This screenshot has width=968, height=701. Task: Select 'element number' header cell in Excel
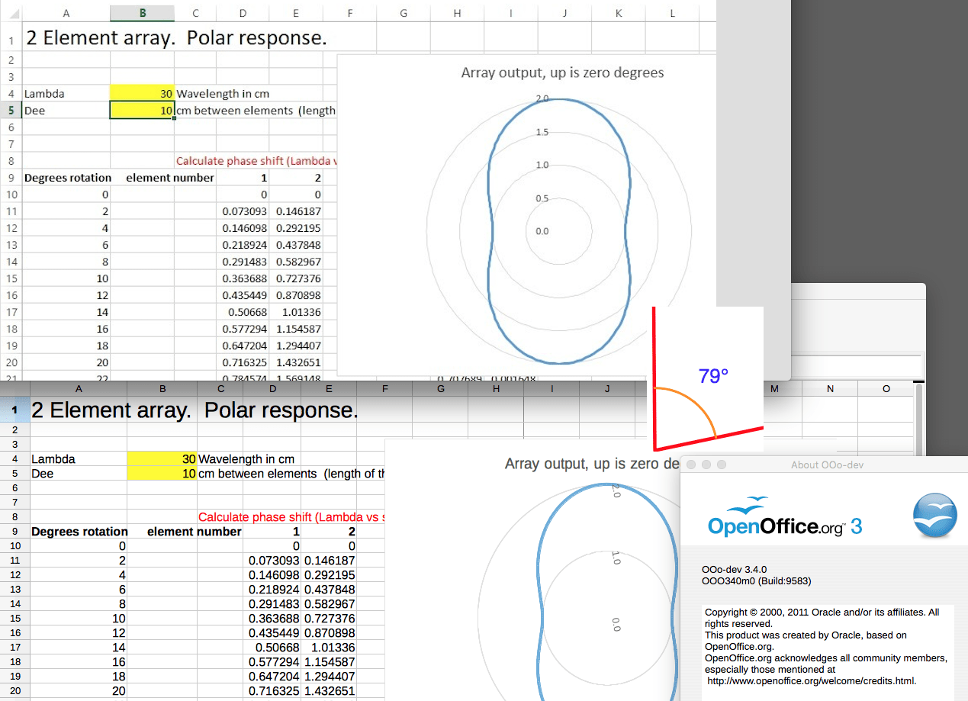pos(169,178)
